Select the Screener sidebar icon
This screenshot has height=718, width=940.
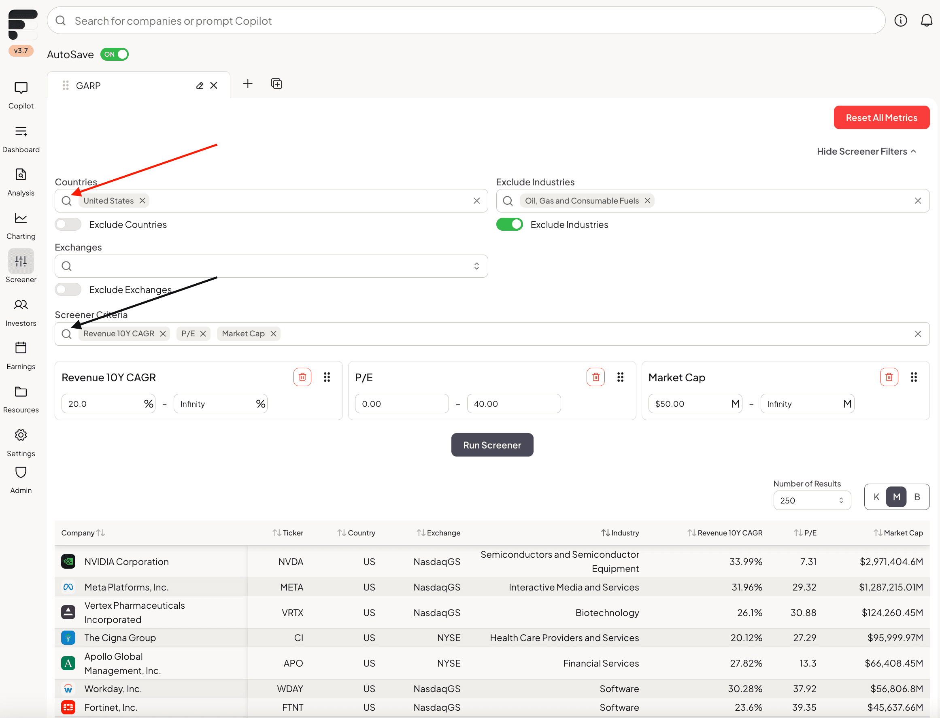(21, 261)
